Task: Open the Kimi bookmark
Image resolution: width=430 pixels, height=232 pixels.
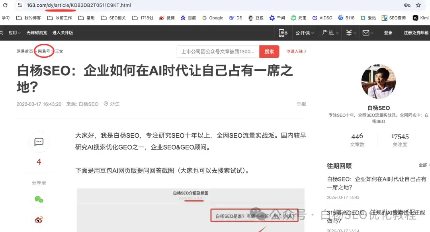Action: (x=421, y=18)
